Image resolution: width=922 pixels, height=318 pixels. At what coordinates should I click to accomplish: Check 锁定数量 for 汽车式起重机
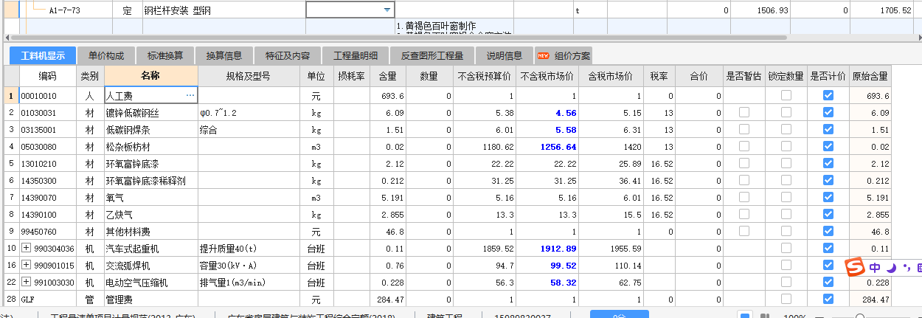[786, 249]
